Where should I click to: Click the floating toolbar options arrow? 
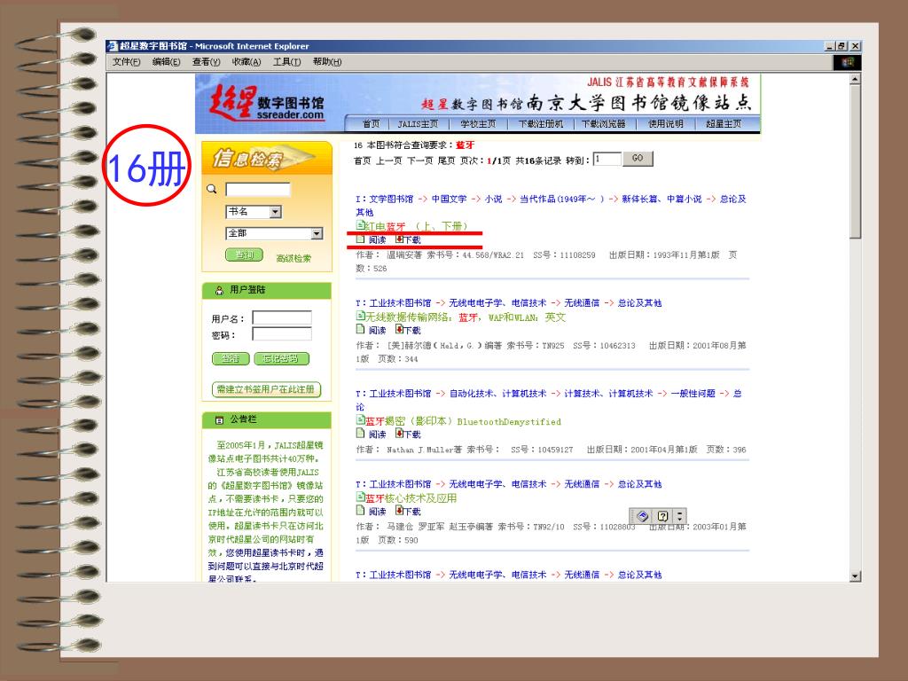[680, 516]
